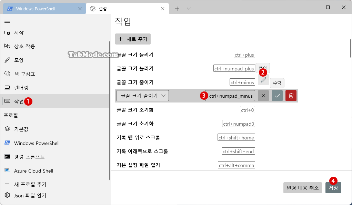Click the 저장 save button
This screenshot has width=352, height=205.
pyautogui.click(x=333, y=188)
